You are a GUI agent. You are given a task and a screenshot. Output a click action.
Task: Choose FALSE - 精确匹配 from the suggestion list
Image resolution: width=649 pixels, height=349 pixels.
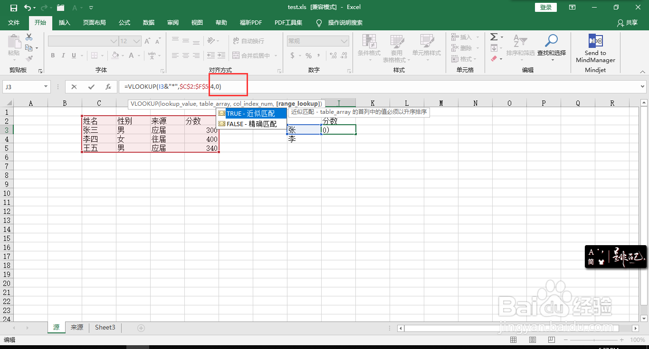coord(251,124)
